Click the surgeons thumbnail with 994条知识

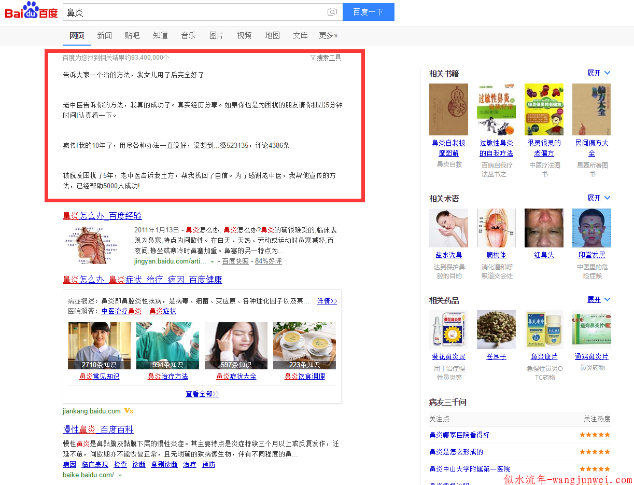click(167, 345)
